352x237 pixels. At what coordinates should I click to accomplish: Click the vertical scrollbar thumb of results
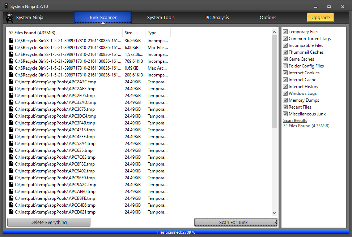pos(274,81)
